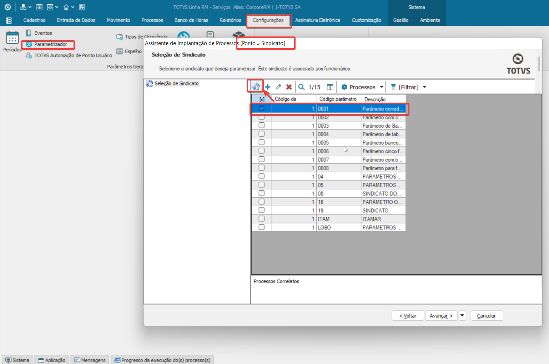Expand the modules icon dropdown arrow in title bar
This screenshot has height=364, width=549.
tap(30, 7)
